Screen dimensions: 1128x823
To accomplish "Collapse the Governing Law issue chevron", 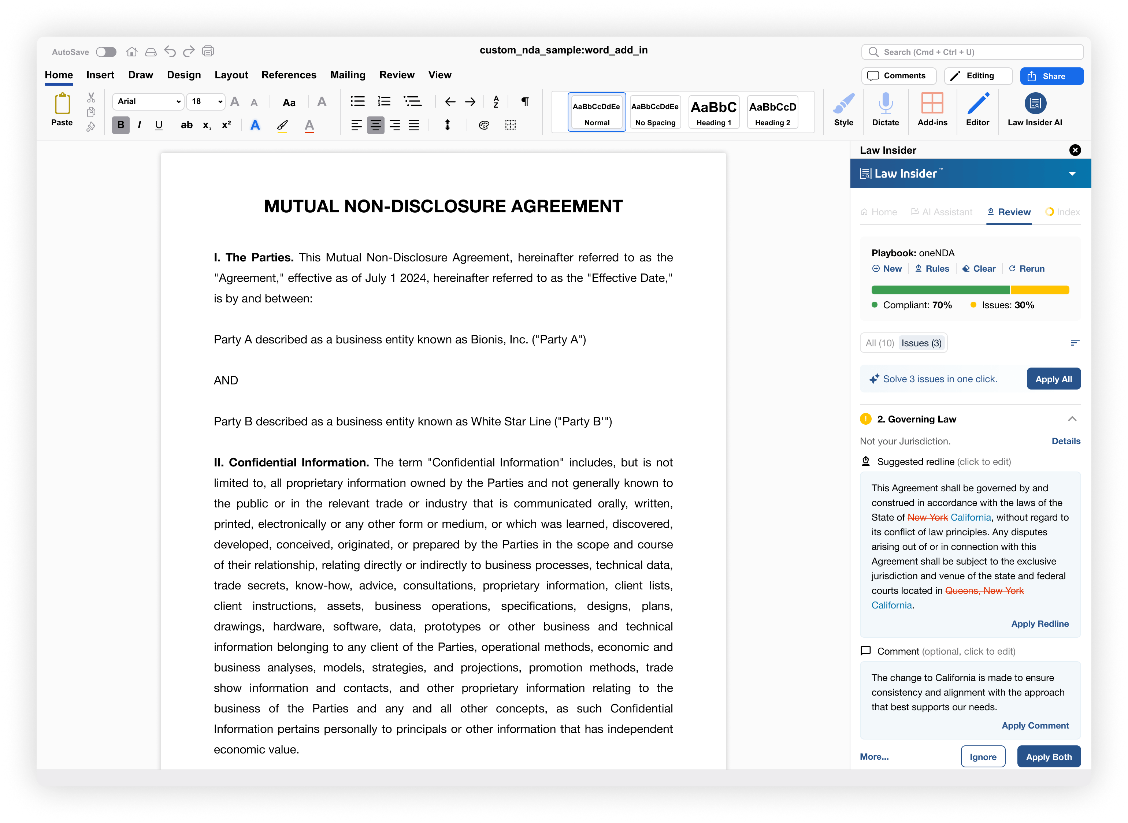I will tap(1072, 419).
